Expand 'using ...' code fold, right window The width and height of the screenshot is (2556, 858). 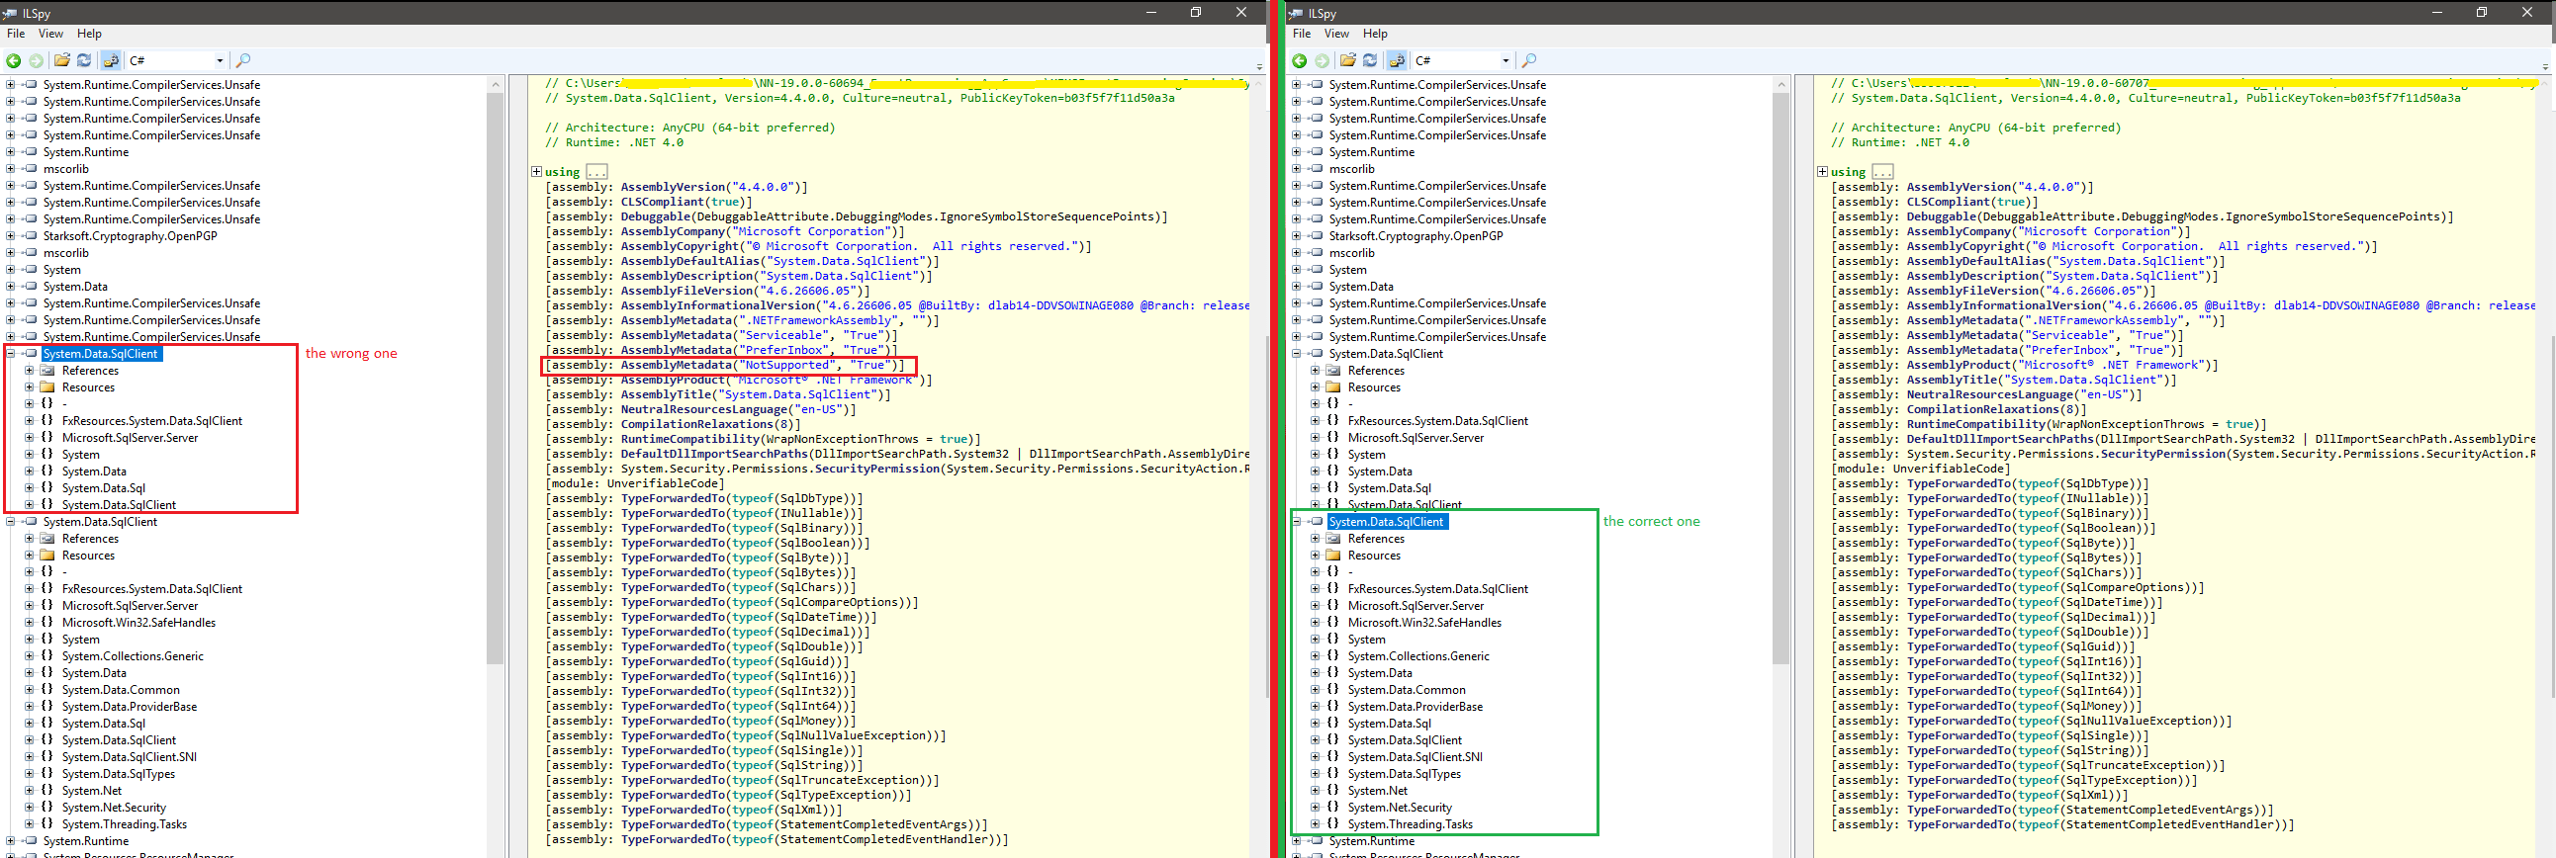click(1822, 172)
